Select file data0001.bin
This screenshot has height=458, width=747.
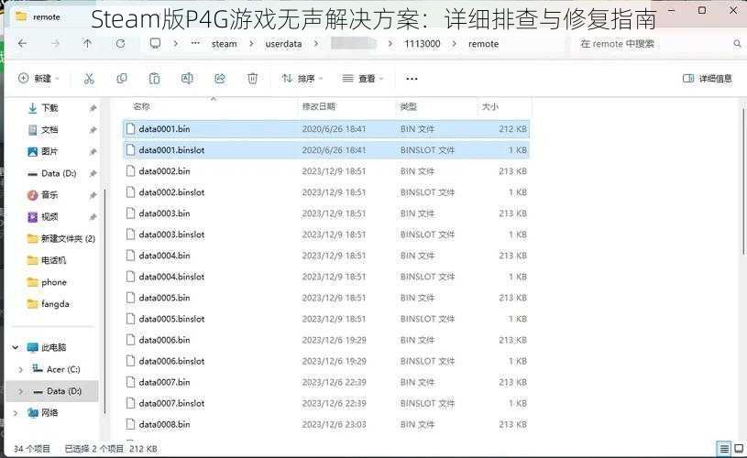326,129
